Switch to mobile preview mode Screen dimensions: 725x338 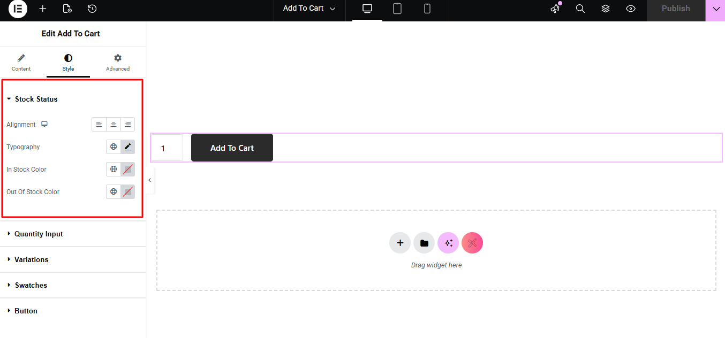427,9
